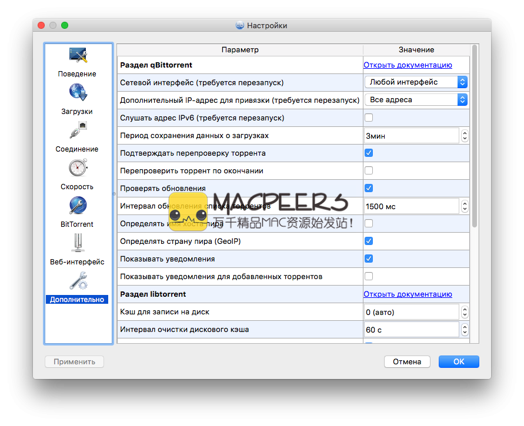Image resolution: width=524 pixels, height=426 pixels.
Task: Switch to the Поведение tab label
Action: pos(77,74)
